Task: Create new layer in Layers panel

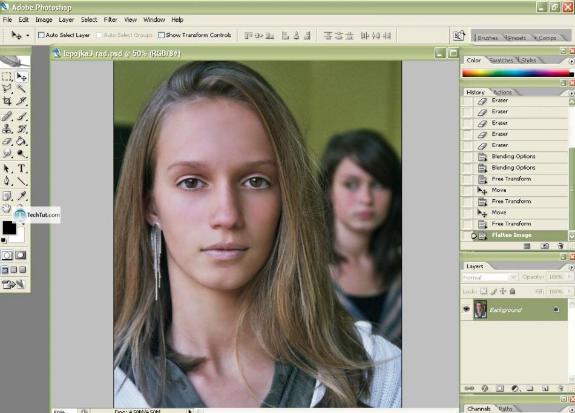Action: (545, 388)
